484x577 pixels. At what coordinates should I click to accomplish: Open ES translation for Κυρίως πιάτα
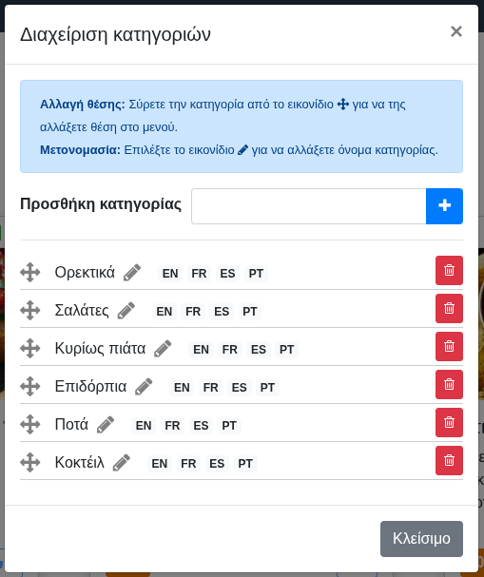[259, 349]
